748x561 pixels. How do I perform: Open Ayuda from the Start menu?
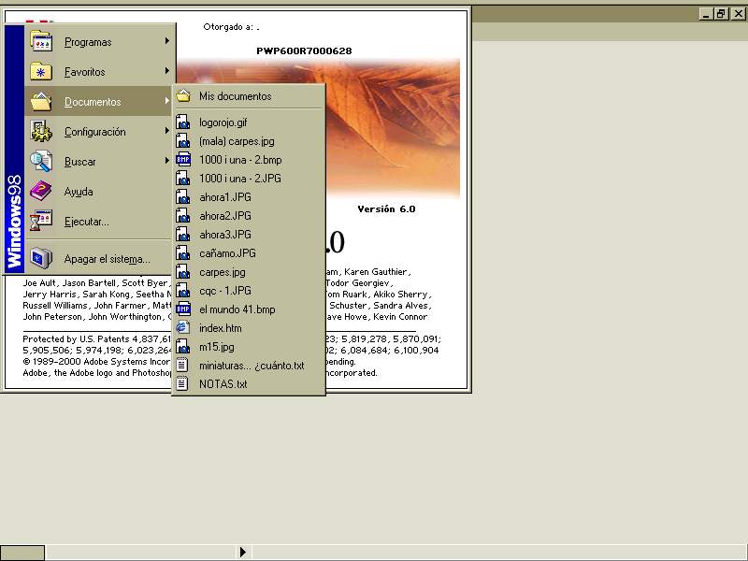pos(99,192)
